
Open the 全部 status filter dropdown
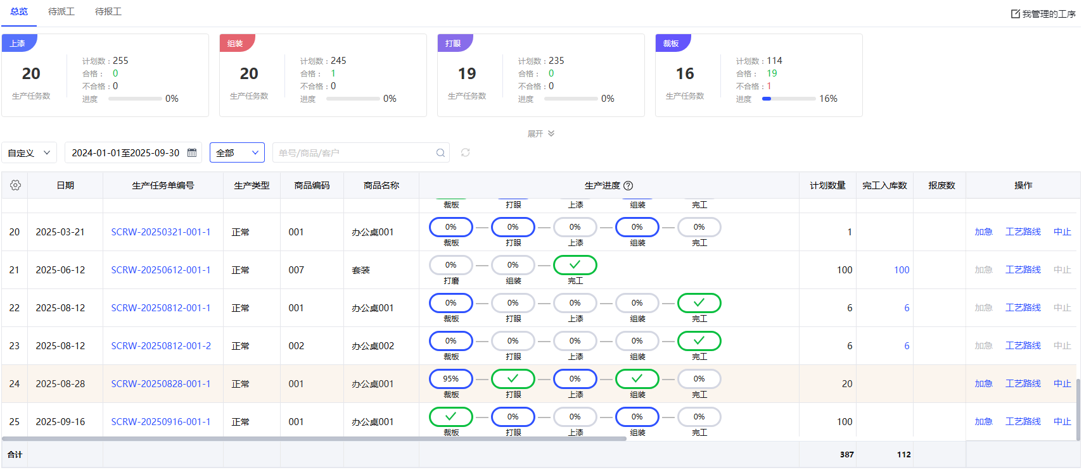237,152
